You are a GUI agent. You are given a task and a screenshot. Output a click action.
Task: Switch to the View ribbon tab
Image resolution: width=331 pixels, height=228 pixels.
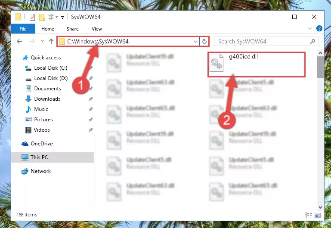tap(97, 29)
